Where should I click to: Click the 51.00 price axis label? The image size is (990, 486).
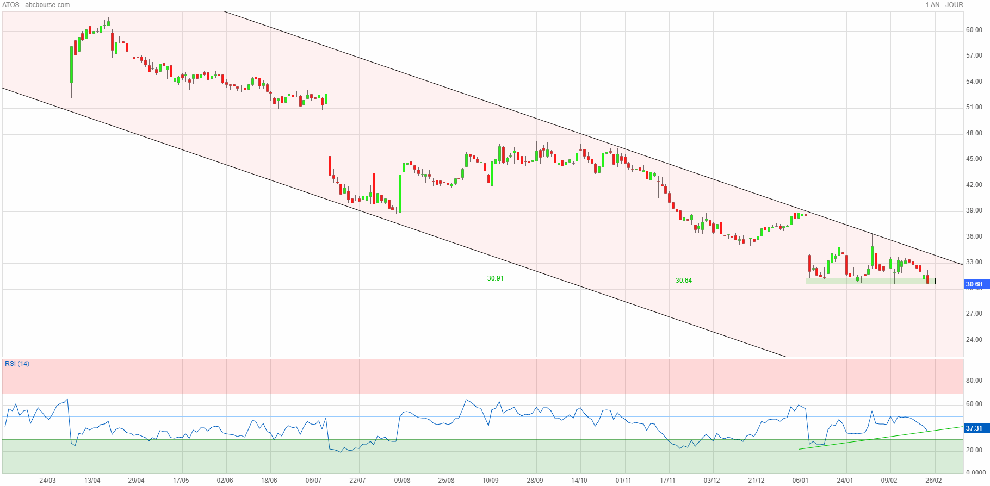tap(974, 107)
